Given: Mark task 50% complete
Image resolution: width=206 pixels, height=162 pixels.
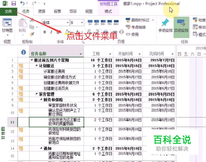Looking at the screenshot, I should pos(103,22).
